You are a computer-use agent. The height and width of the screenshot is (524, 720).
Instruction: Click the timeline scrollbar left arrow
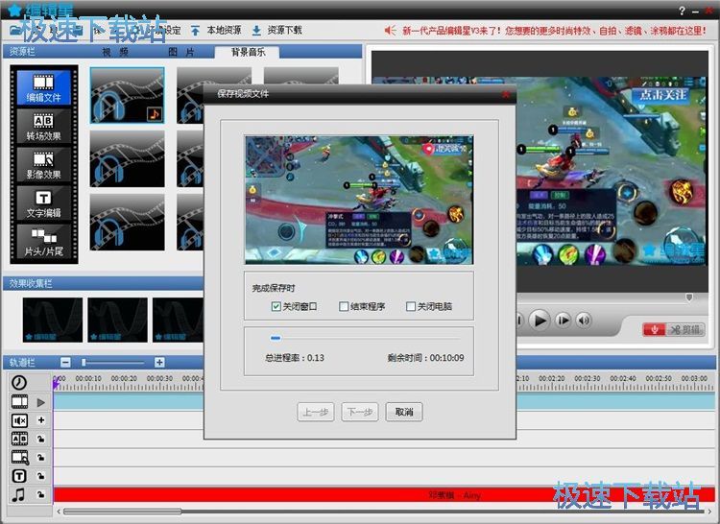pyautogui.click(x=59, y=511)
